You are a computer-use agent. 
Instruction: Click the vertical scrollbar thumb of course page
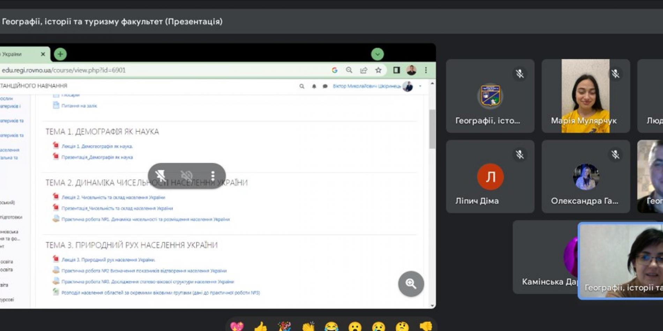[x=432, y=129]
